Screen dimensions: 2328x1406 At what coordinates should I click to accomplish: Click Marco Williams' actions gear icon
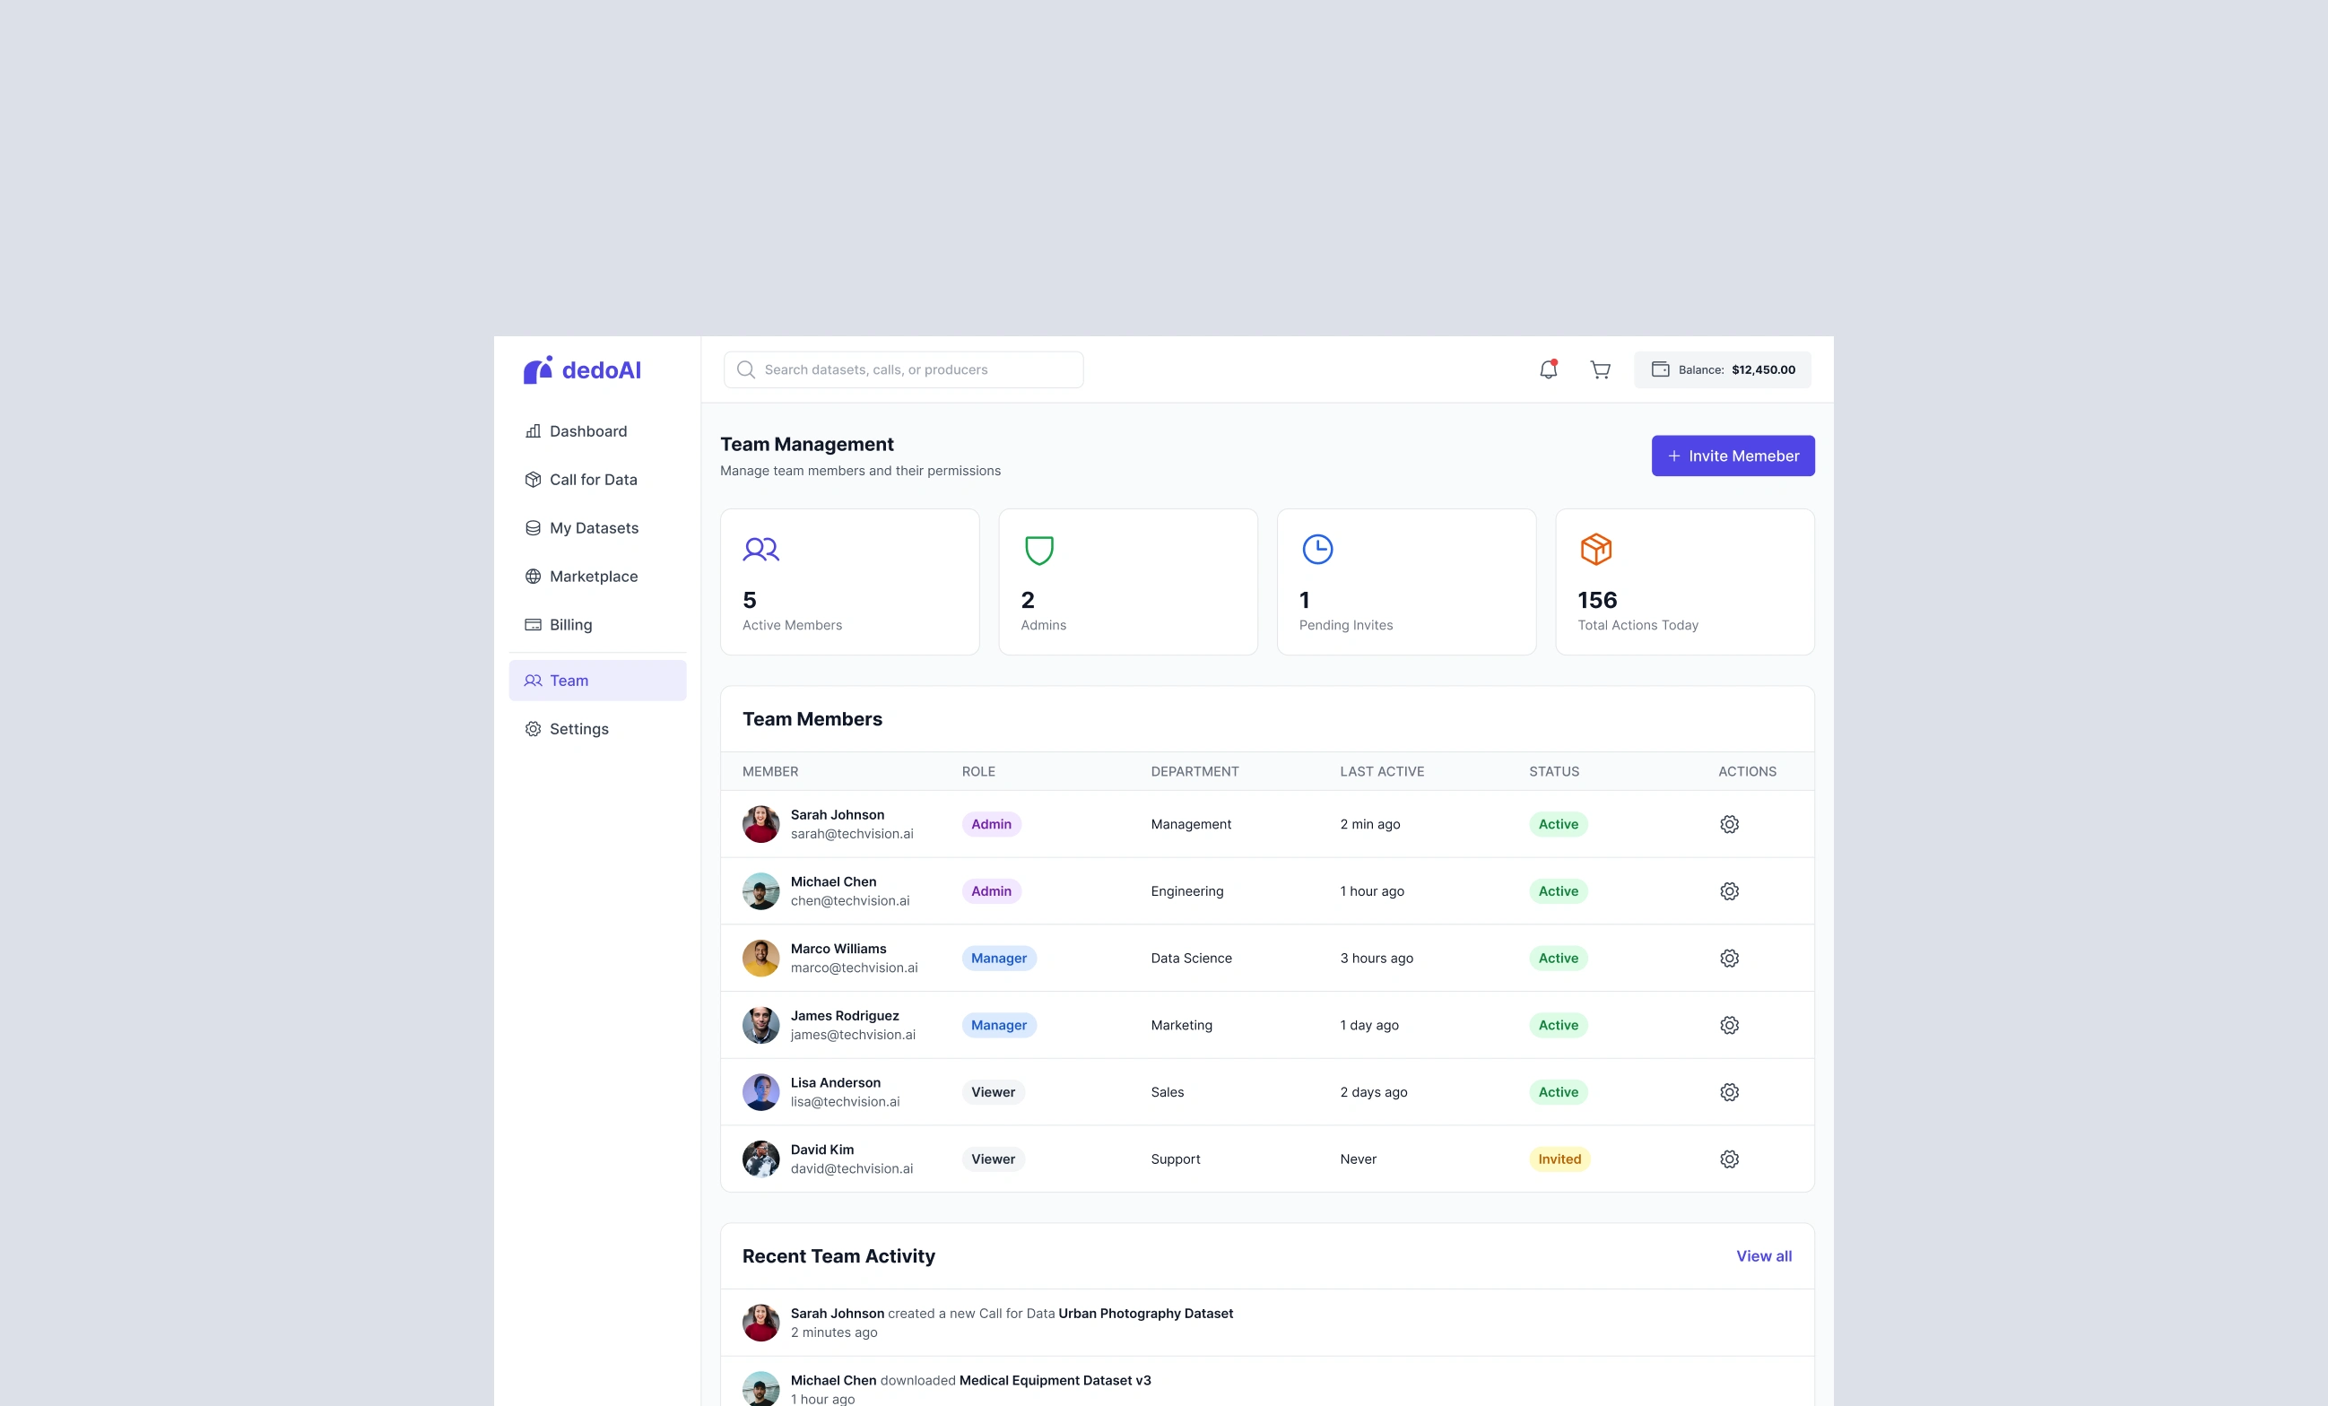click(1729, 959)
